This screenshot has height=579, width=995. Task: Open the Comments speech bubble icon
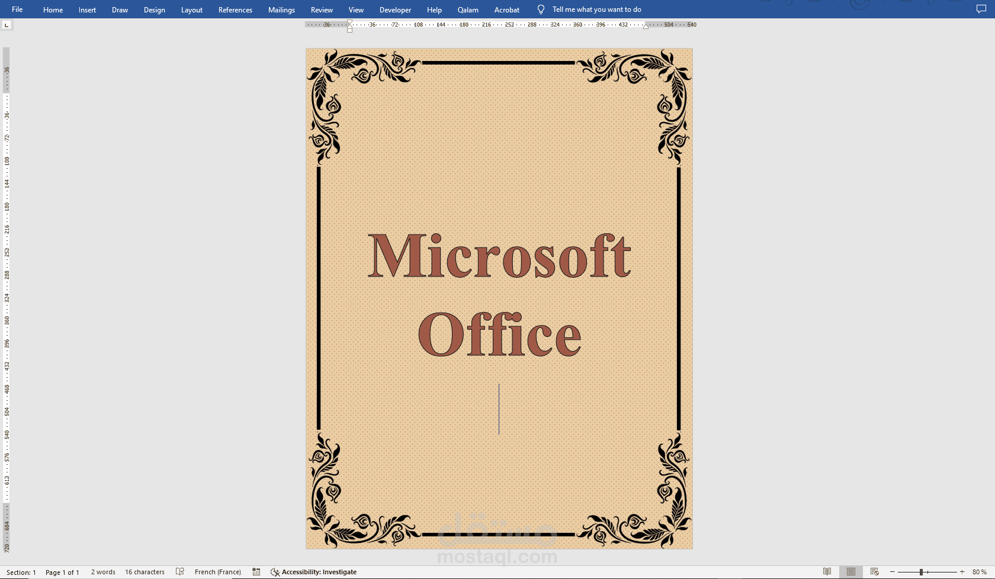(981, 9)
